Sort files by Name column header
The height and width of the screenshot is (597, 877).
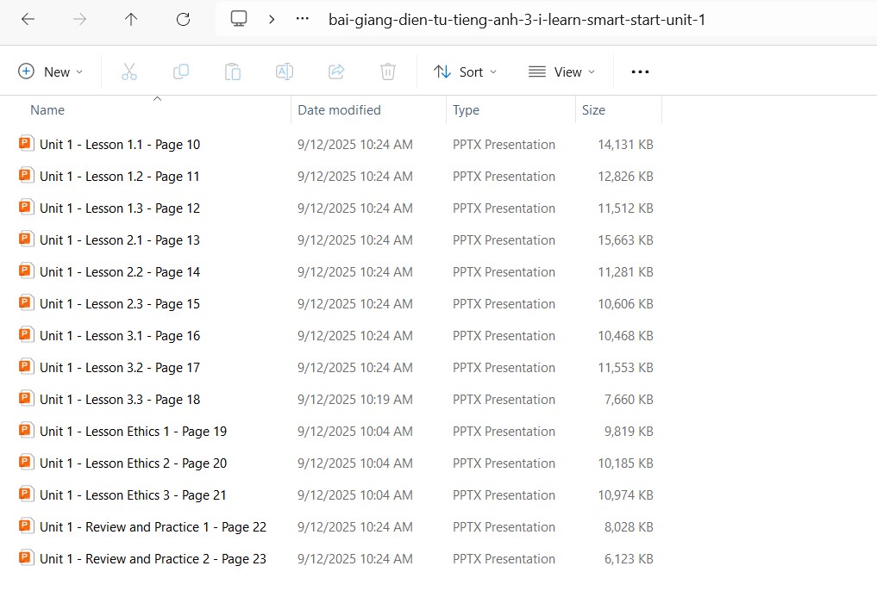click(47, 110)
